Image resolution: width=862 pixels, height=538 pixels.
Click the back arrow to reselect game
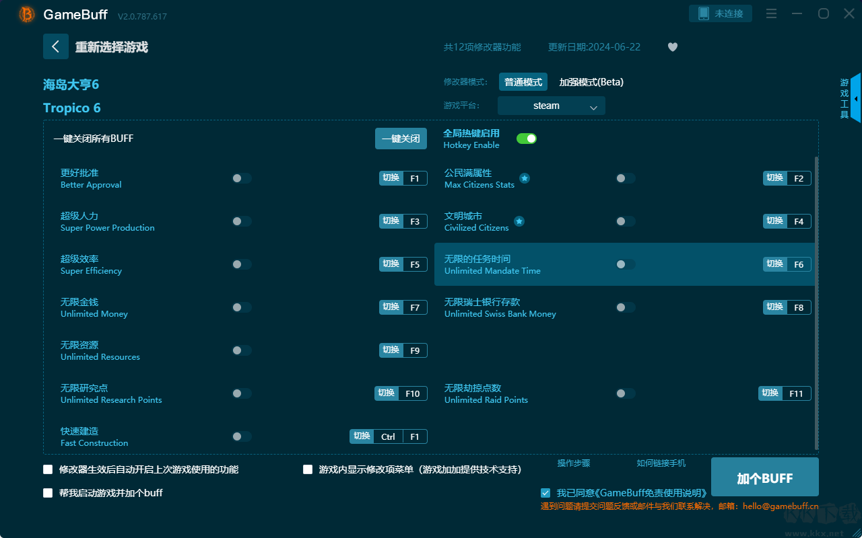pyautogui.click(x=55, y=46)
